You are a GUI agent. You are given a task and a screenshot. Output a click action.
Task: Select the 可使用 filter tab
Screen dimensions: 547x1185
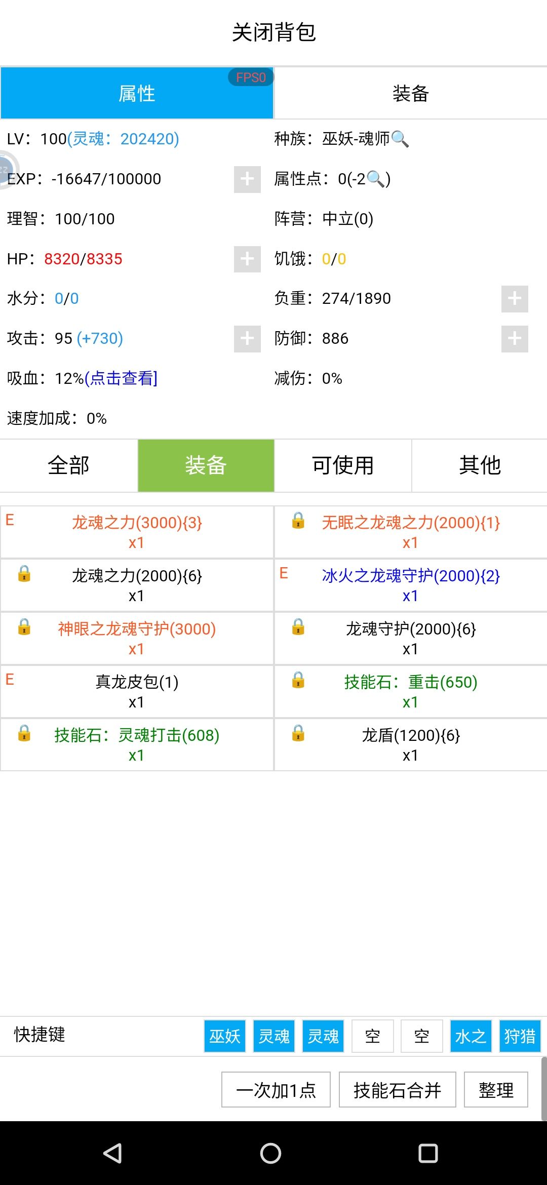[343, 465]
